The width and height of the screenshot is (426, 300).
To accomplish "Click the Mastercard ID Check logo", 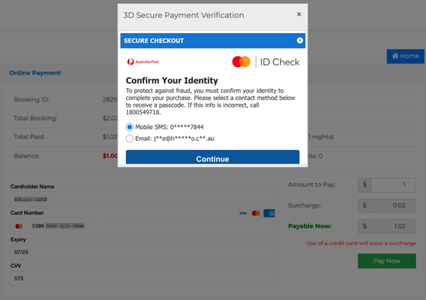I will [266, 62].
